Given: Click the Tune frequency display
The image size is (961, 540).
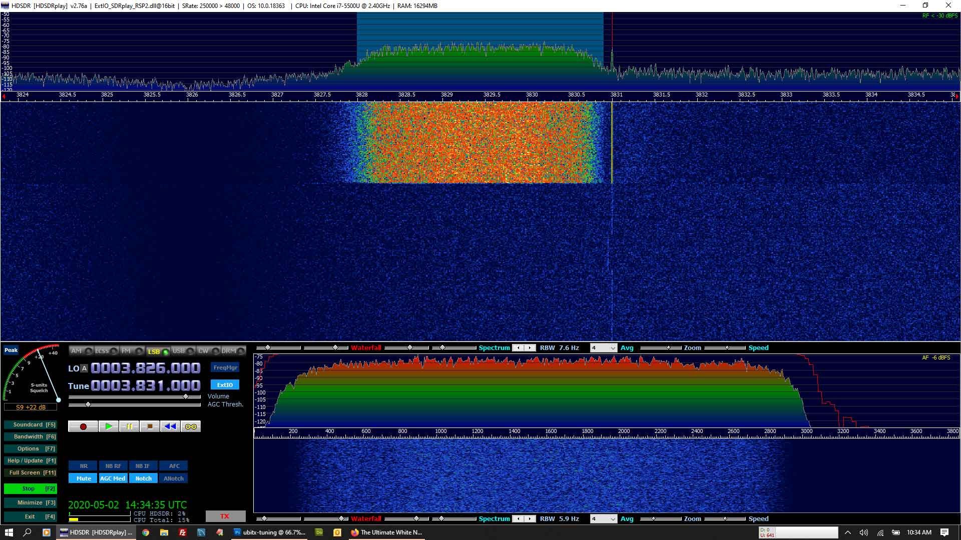Looking at the screenshot, I should pos(145,386).
